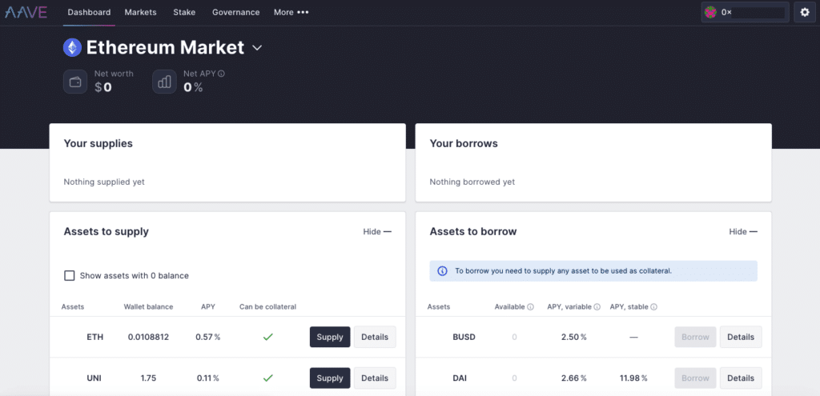
Task: Click the info icon beside APY, variable
Action: point(597,307)
